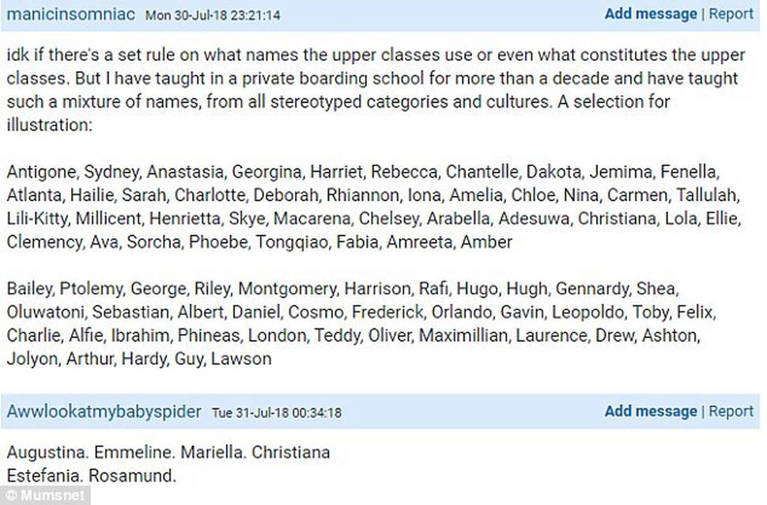The height and width of the screenshot is (505, 767).
Task: Report manicinsomniac's post
Action: click(731, 13)
